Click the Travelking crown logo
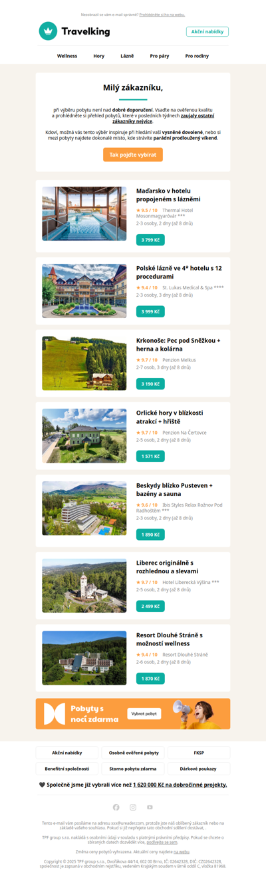 coord(48,31)
